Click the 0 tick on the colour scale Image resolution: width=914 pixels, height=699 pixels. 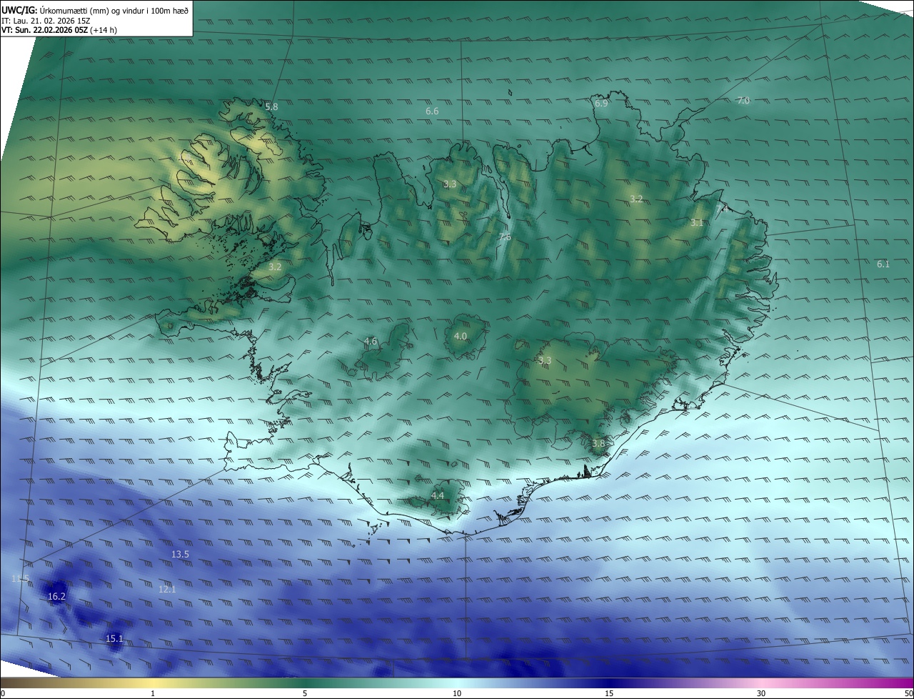click(3, 693)
